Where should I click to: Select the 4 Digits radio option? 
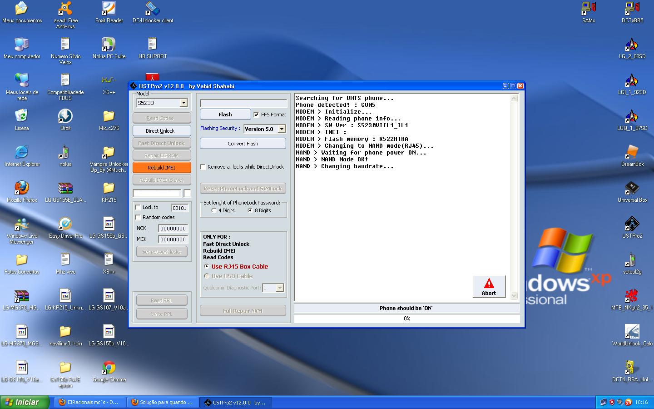coord(214,210)
